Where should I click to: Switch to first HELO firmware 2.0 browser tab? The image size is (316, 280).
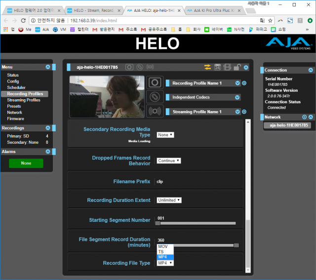tap(33, 10)
